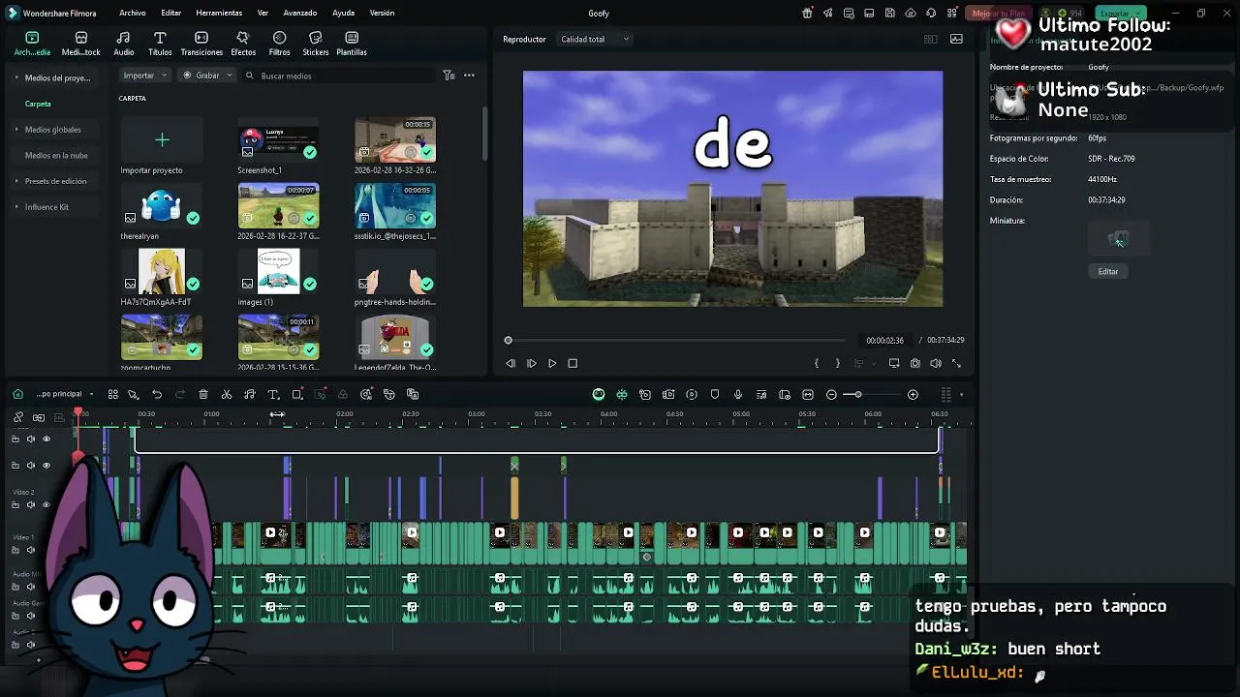The height and width of the screenshot is (697, 1240).
Task: Open the Importar dropdown
Action: click(144, 76)
